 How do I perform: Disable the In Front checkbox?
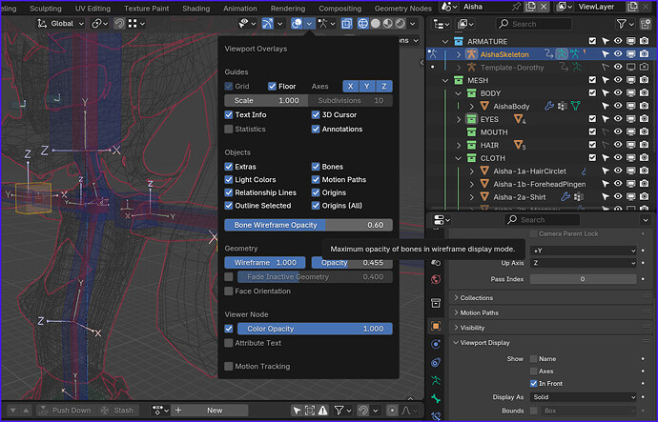click(533, 384)
